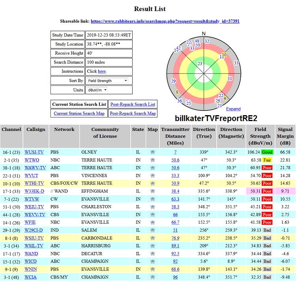Click the map icon for WUSI-TV row

coord(152,152)
